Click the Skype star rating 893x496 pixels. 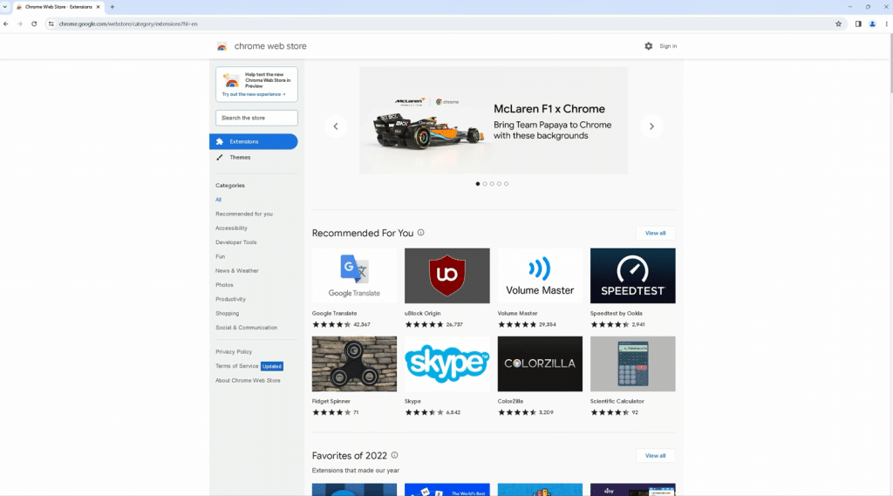coord(425,412)
